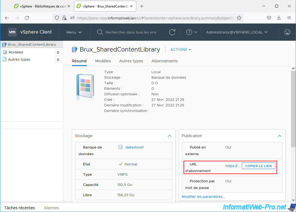This screenshot has width=296, height=212.
Task: Open the datastore1 link
Action: point(135,147)
